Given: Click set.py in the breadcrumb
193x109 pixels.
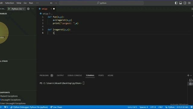Looking at the screenshot, I should click(x=46, y=14).
